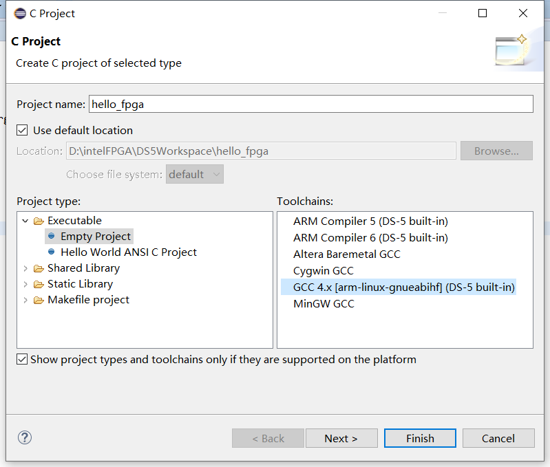Open the Choose file system dropdown
The width and height of the screenshot is (550, 467).
point(195,174)
